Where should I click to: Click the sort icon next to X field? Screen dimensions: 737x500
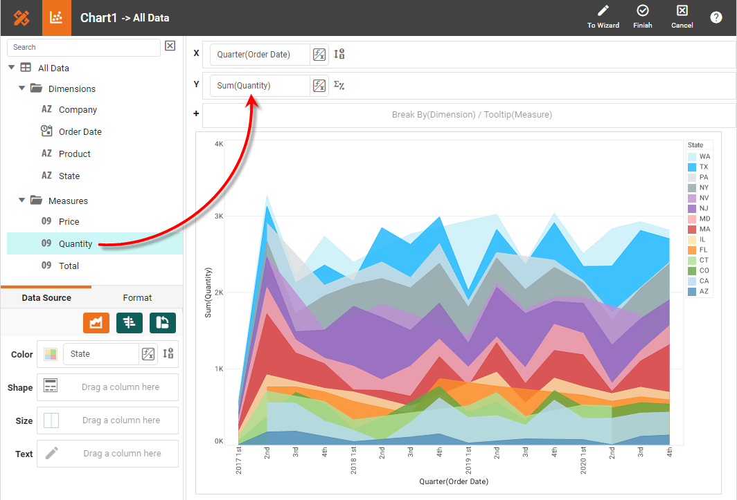[339, 55]
